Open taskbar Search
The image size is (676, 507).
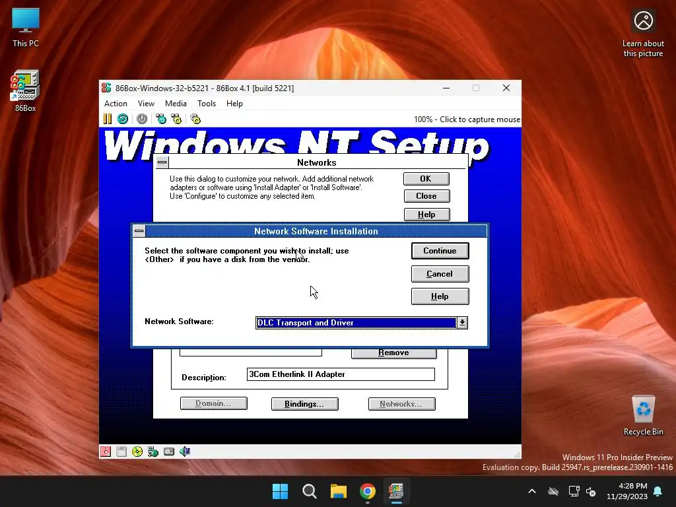click(x=310, y=491)
